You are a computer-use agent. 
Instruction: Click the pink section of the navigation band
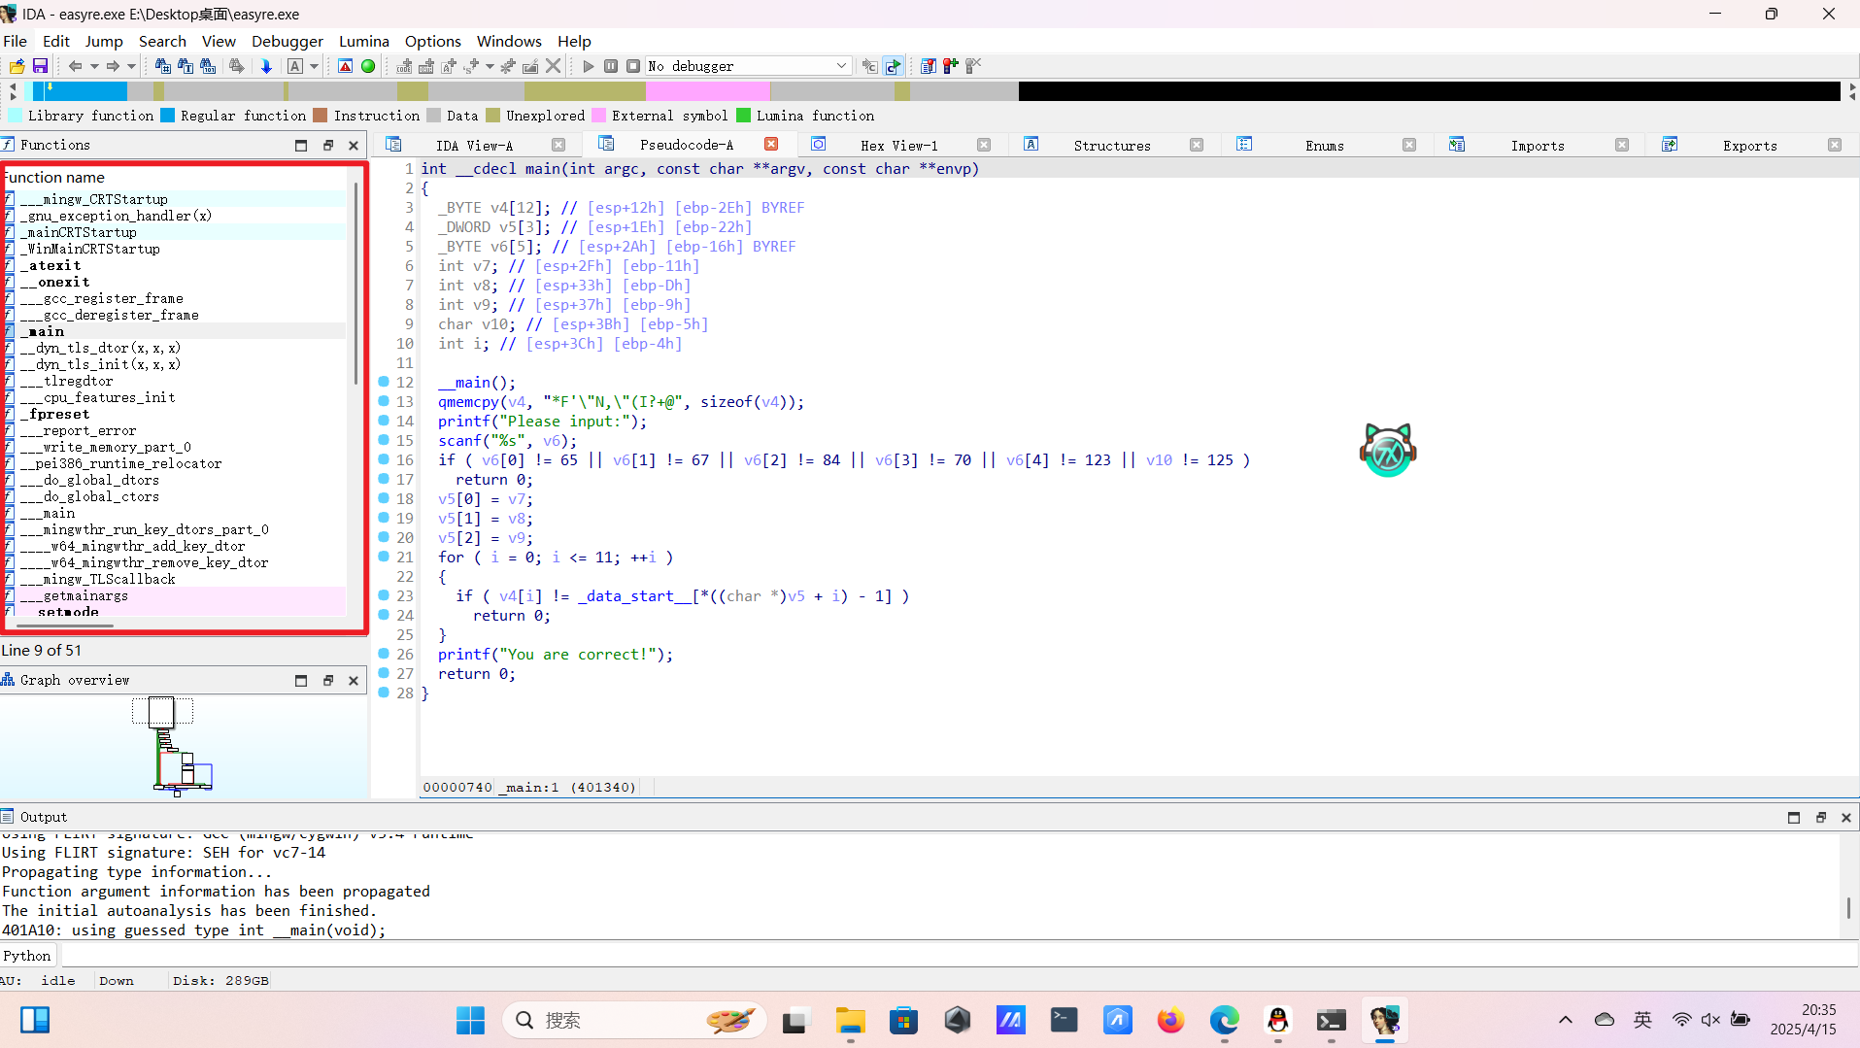click(707, 90)
